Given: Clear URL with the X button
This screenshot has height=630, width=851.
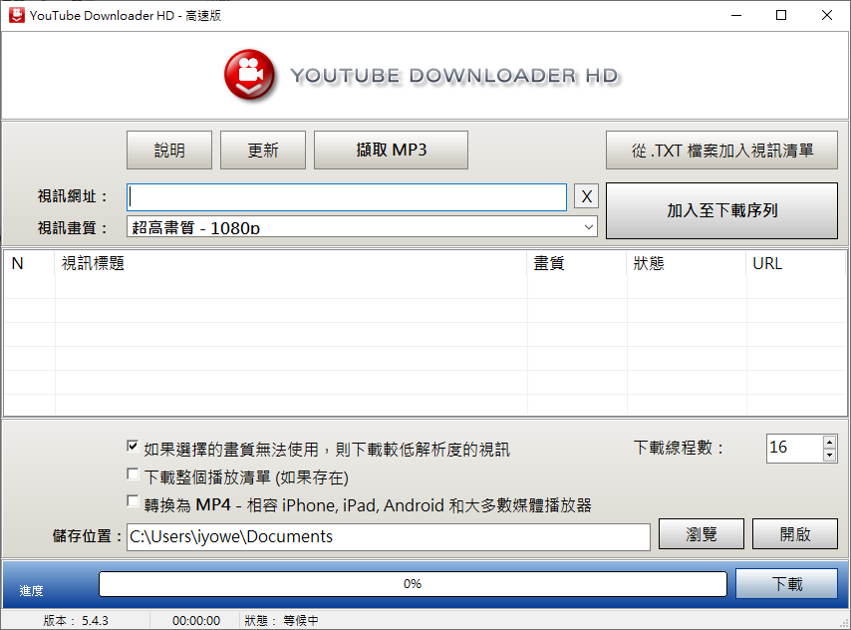Looking at the screenshot, I should [586, 196].
